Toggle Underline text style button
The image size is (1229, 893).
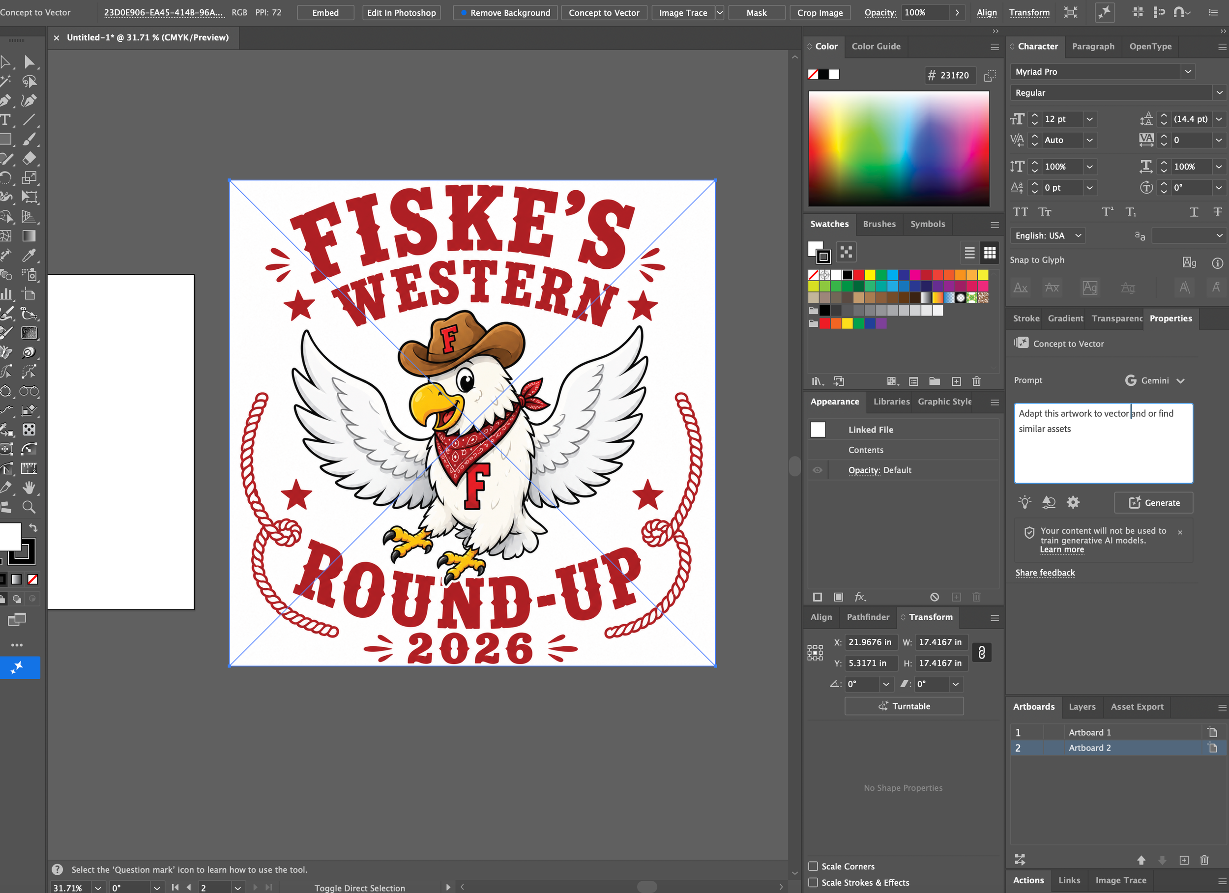[1194, 212]
